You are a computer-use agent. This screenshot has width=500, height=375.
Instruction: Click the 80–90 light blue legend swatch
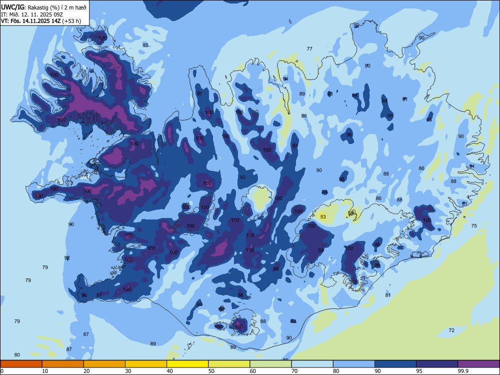tap(353, 364)
